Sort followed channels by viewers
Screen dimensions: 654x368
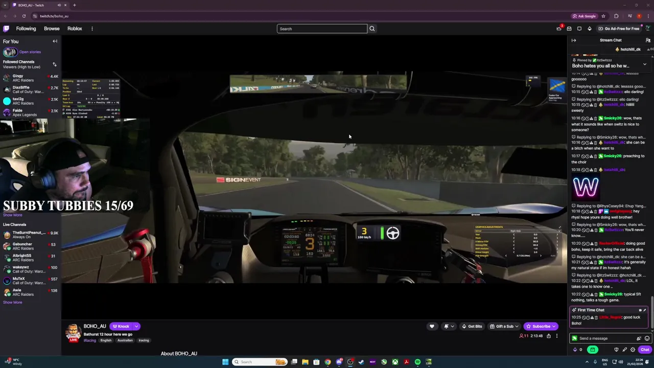54,64
